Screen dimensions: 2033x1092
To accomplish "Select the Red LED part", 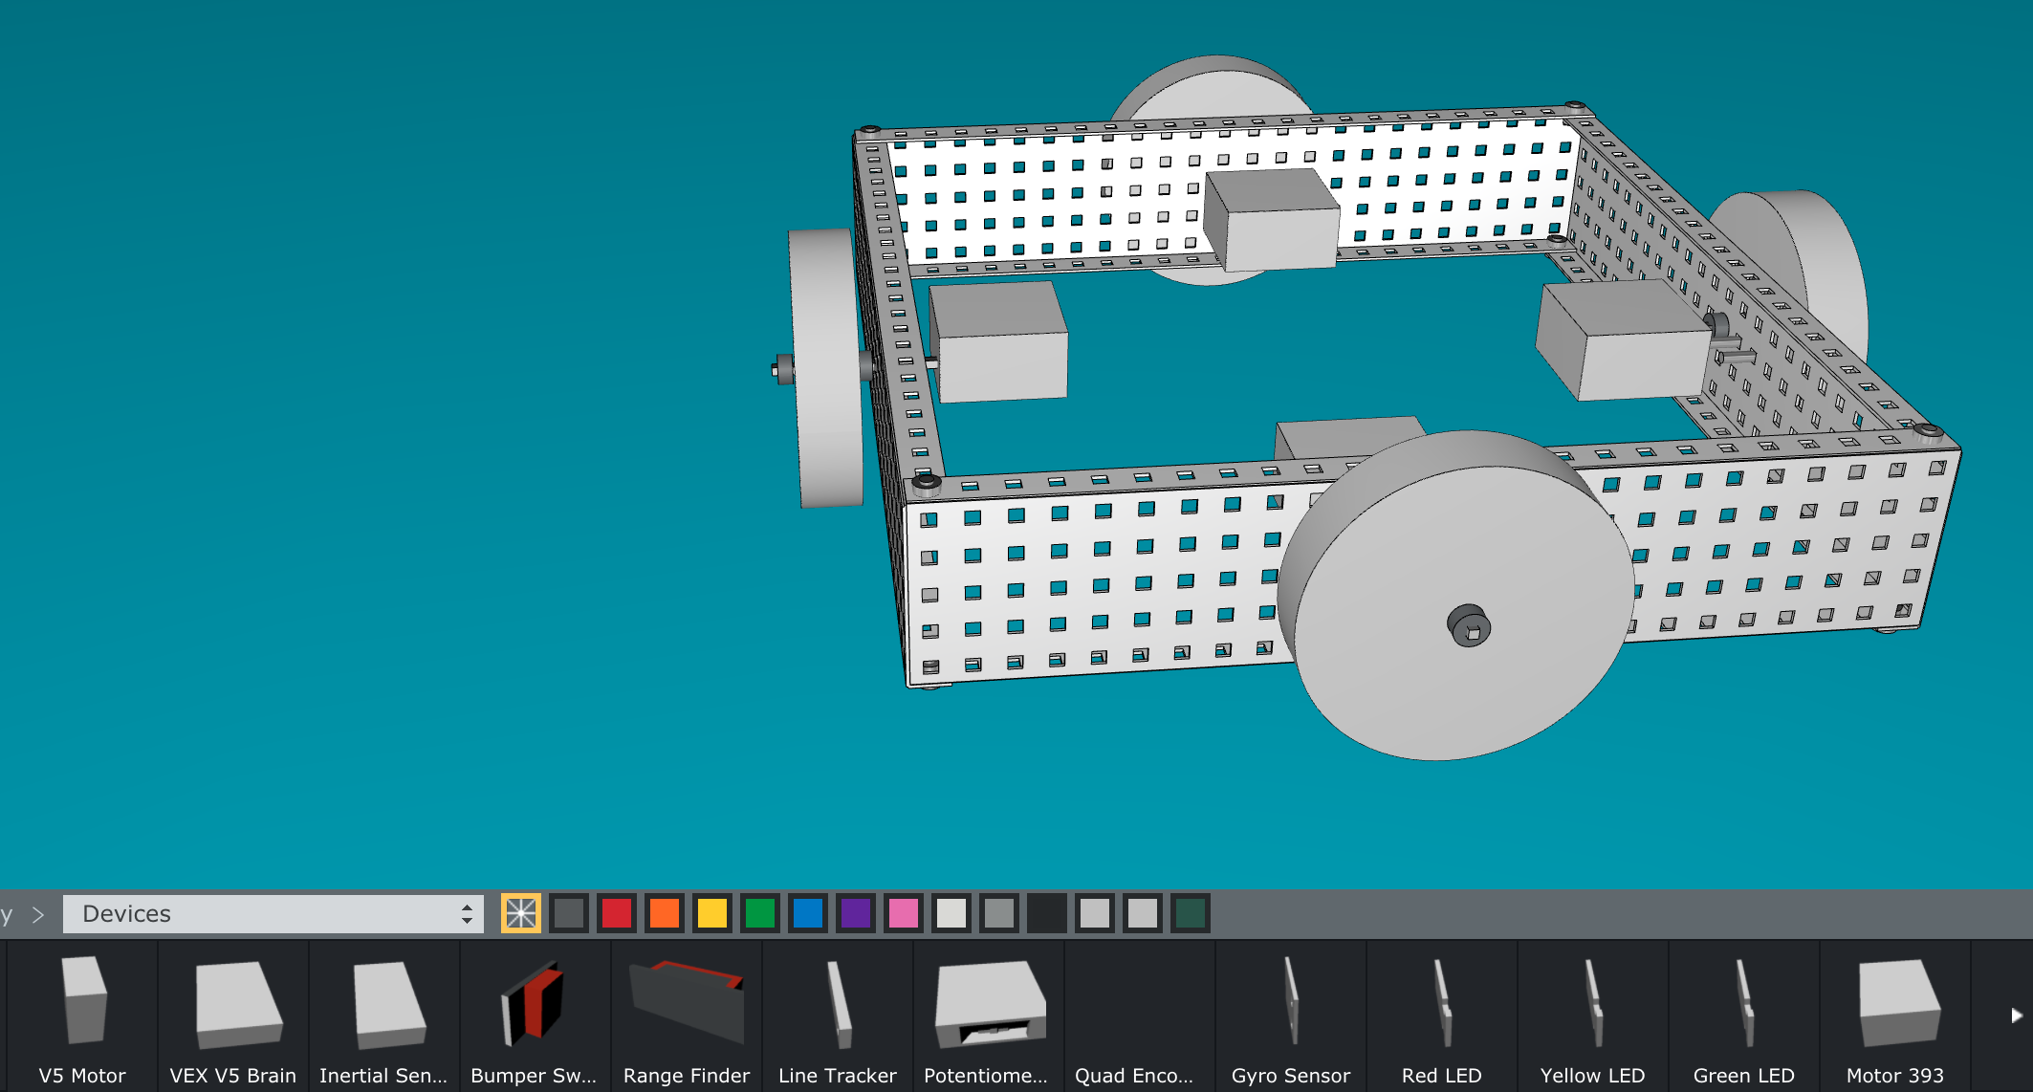I will (x=1442, y=1016).
